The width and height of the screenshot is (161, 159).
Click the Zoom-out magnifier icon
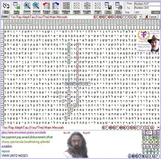click(36, 6)
